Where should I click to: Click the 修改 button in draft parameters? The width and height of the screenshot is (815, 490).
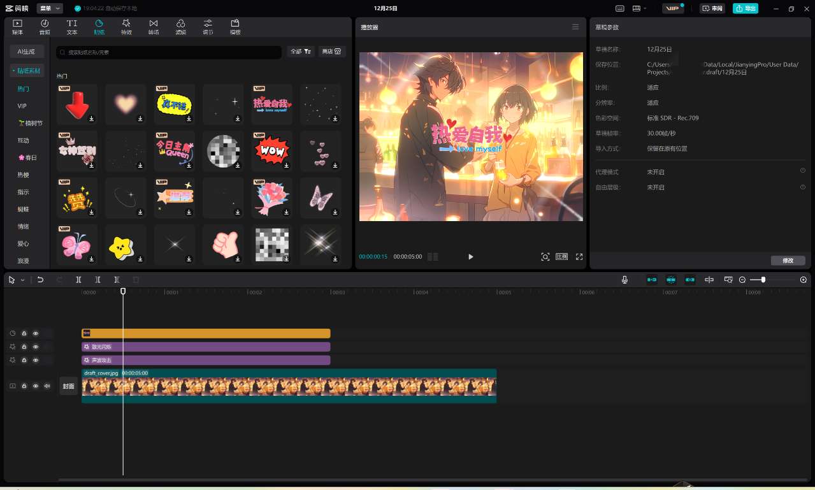click(788, 261)
